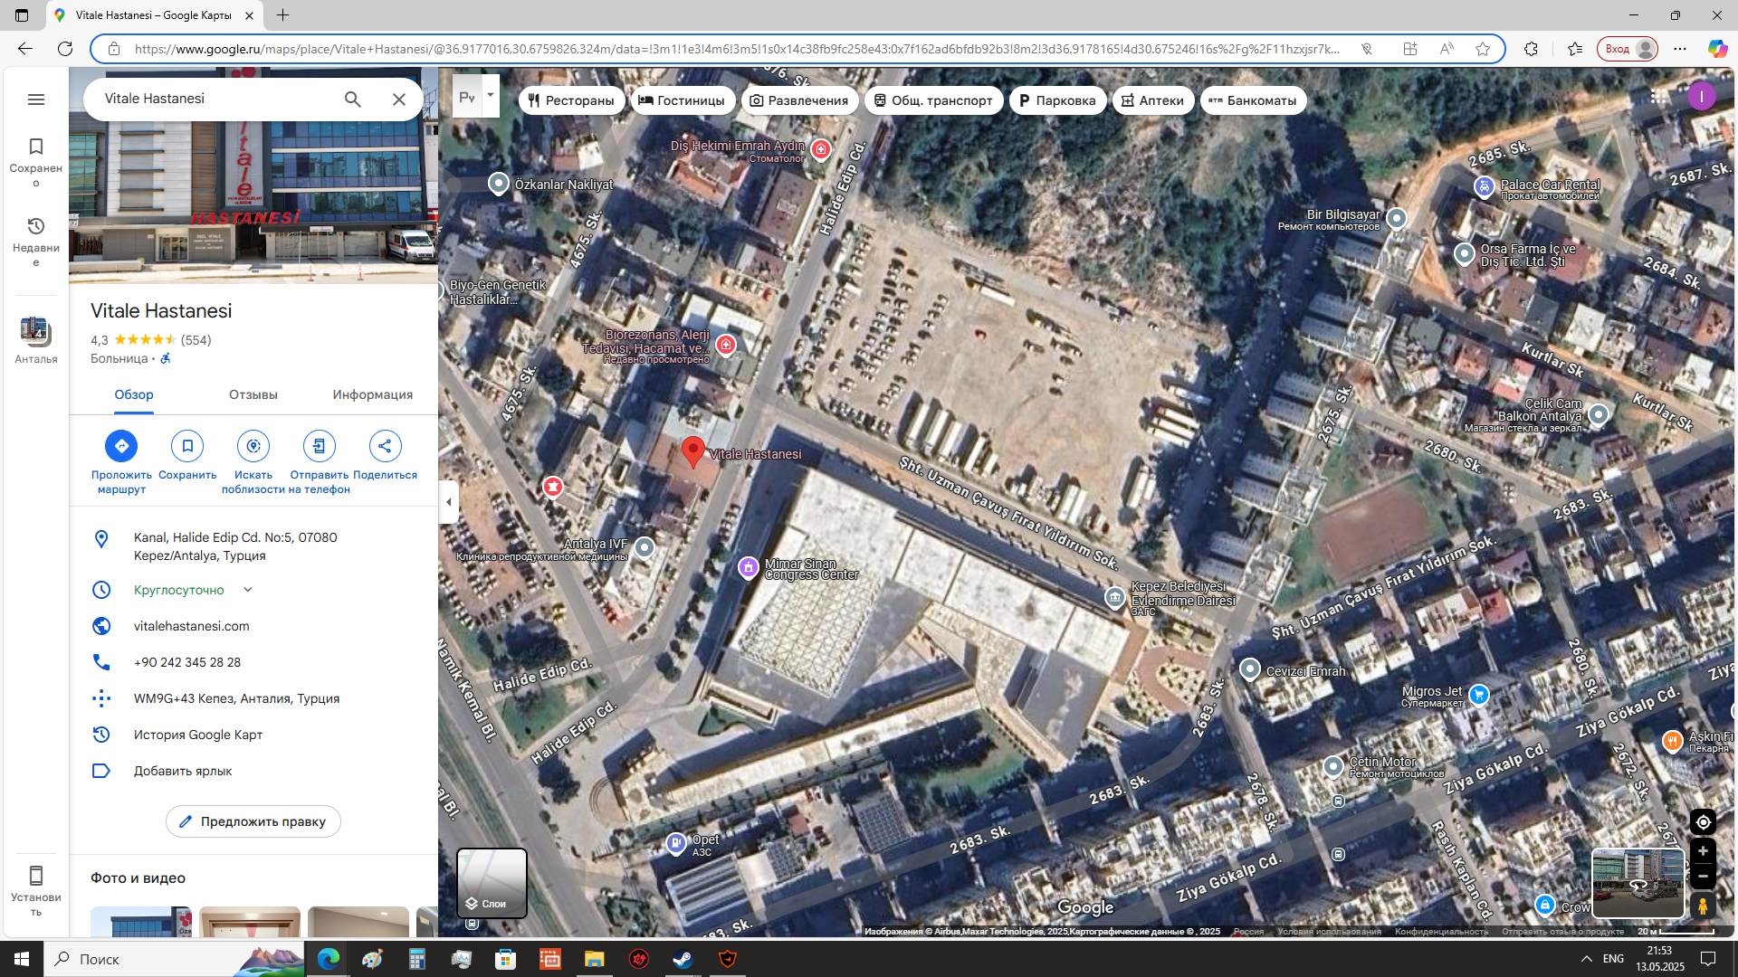
Task: Click the Предложить правку button
Action: (253, 821)
